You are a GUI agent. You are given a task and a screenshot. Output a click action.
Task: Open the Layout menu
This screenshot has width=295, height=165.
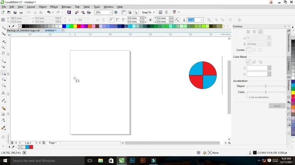31,7
